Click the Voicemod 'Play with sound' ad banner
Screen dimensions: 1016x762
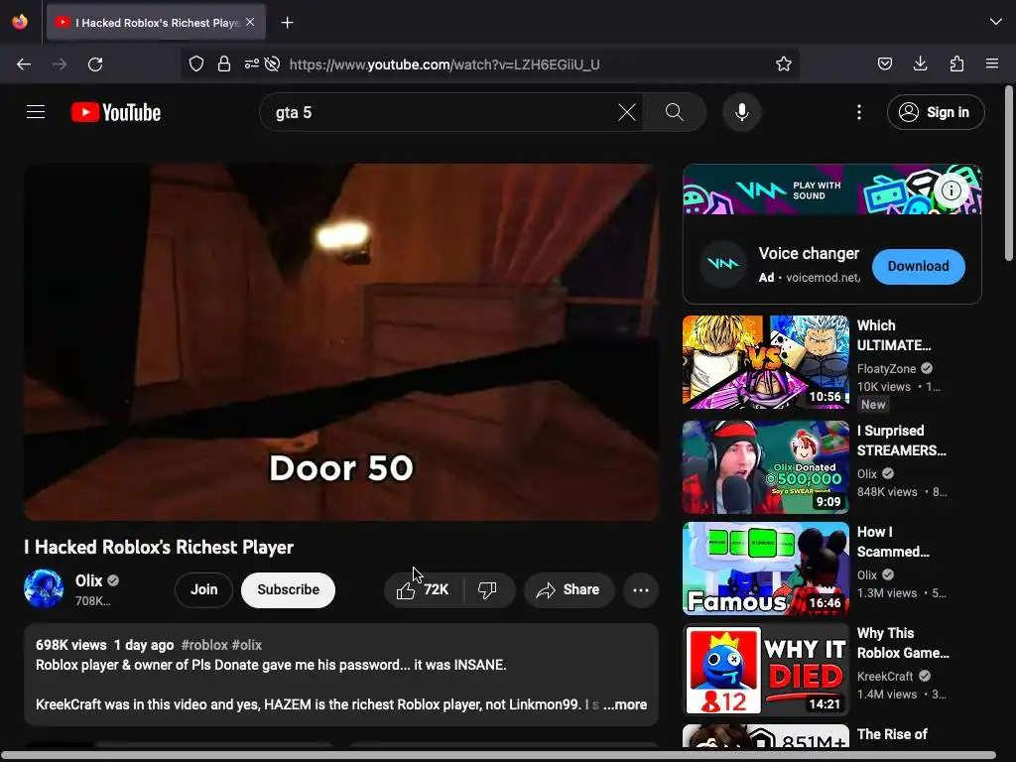click(x=832, y=190)
